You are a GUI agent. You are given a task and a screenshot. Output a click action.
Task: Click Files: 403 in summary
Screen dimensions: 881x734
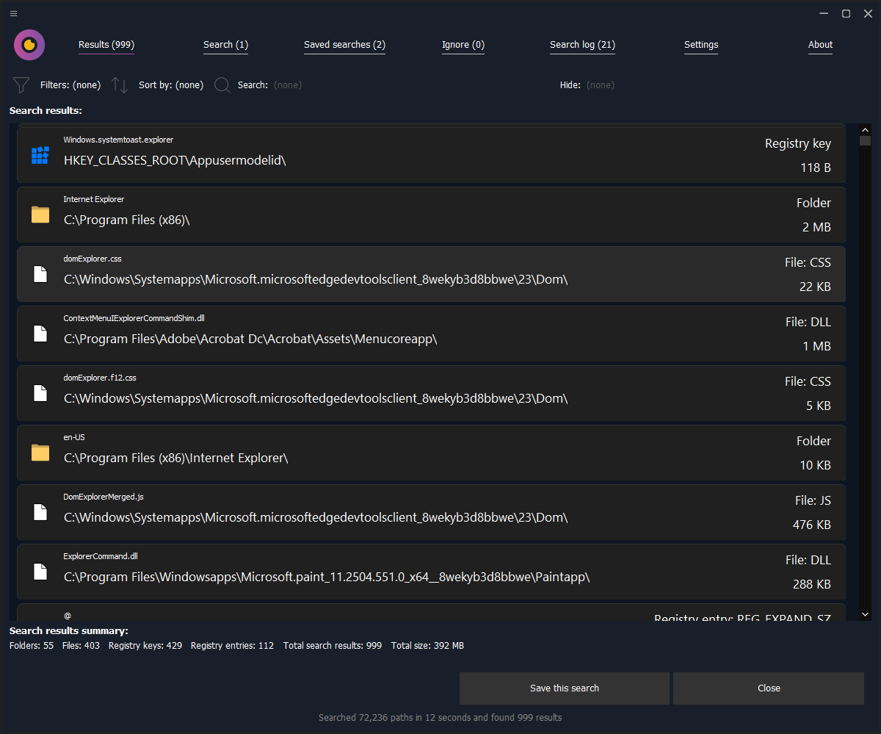tap(81, 646)
